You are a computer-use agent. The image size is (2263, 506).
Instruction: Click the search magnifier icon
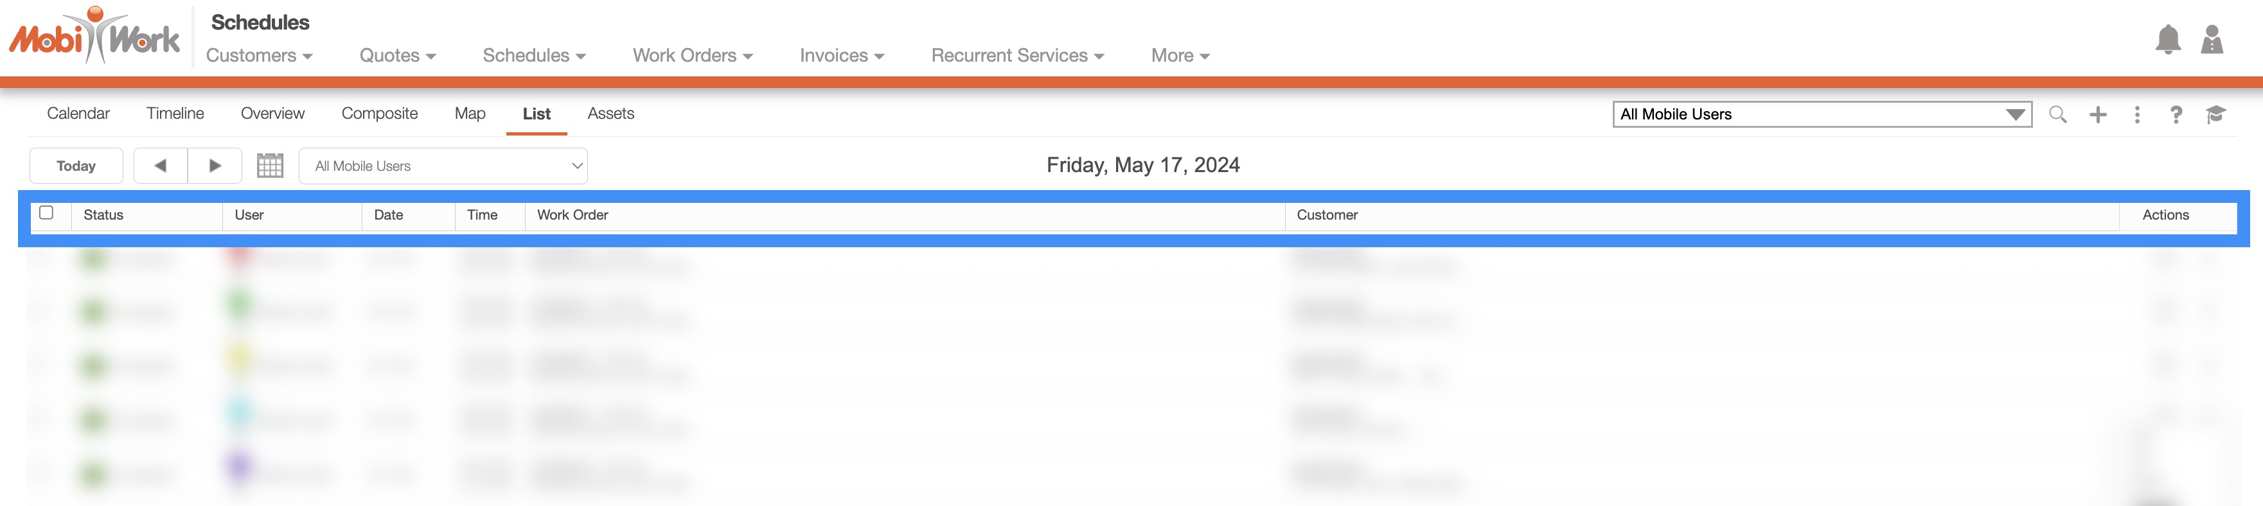2057,114
